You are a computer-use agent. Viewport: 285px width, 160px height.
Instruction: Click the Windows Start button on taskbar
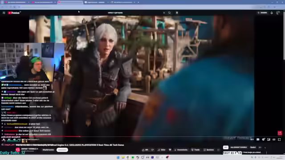[118, 157]
